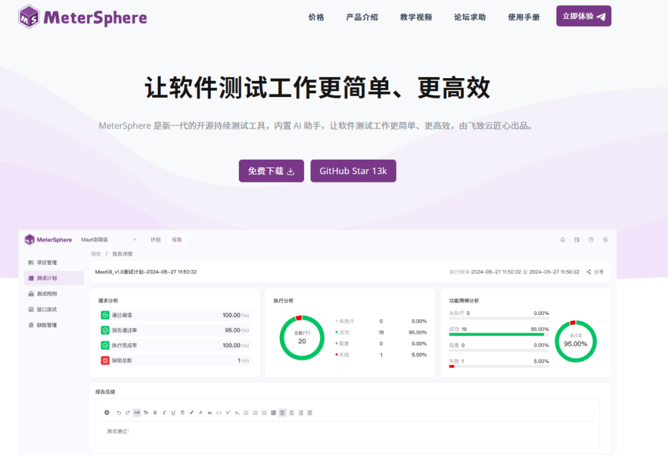Screen dimensions: 668x455
Task: Switch to the 报告 tab
Action: pos(177,239)
